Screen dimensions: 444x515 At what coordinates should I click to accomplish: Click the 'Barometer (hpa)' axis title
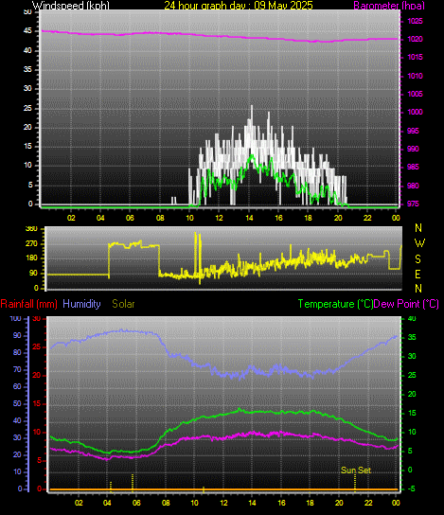pyautogui.click(x=389, y=6)
